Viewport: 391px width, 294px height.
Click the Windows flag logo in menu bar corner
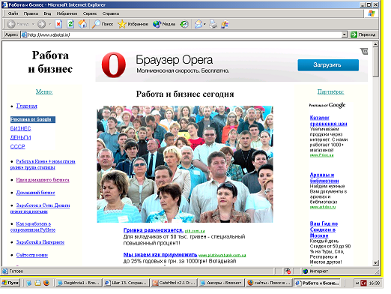(372, 13)
